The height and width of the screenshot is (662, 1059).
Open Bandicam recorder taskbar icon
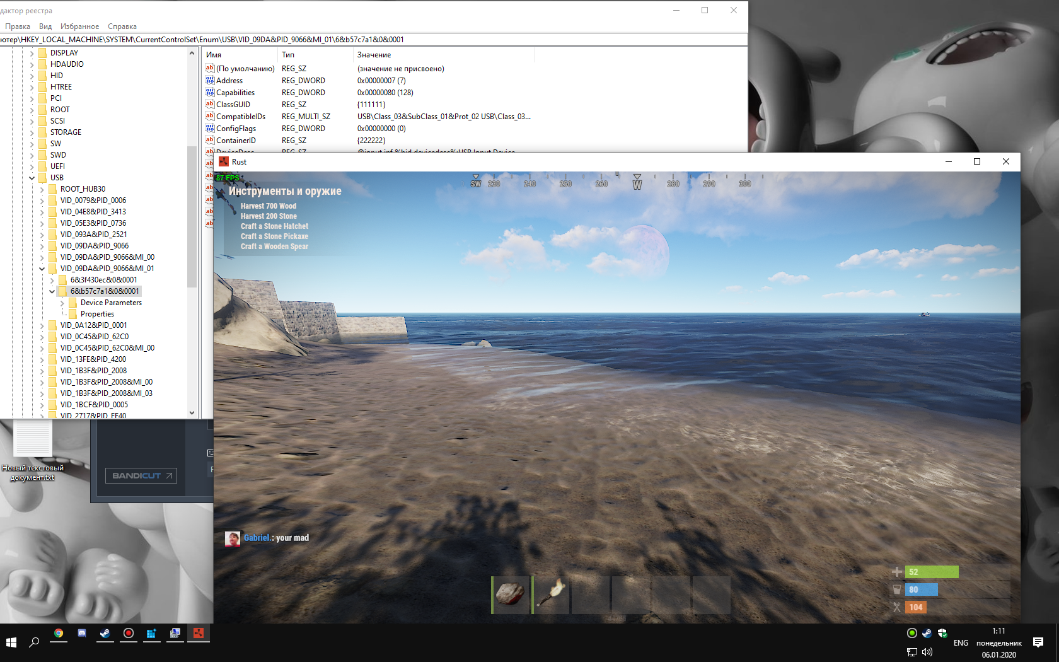tap(129, 633)
